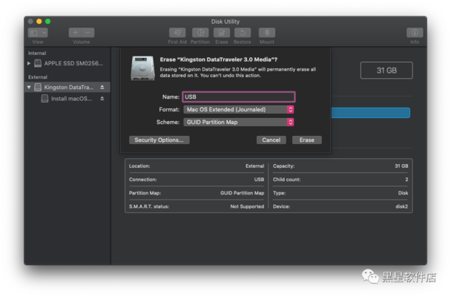
Task: Click the hard drive icon in dialog
Action: click(142, 68)
